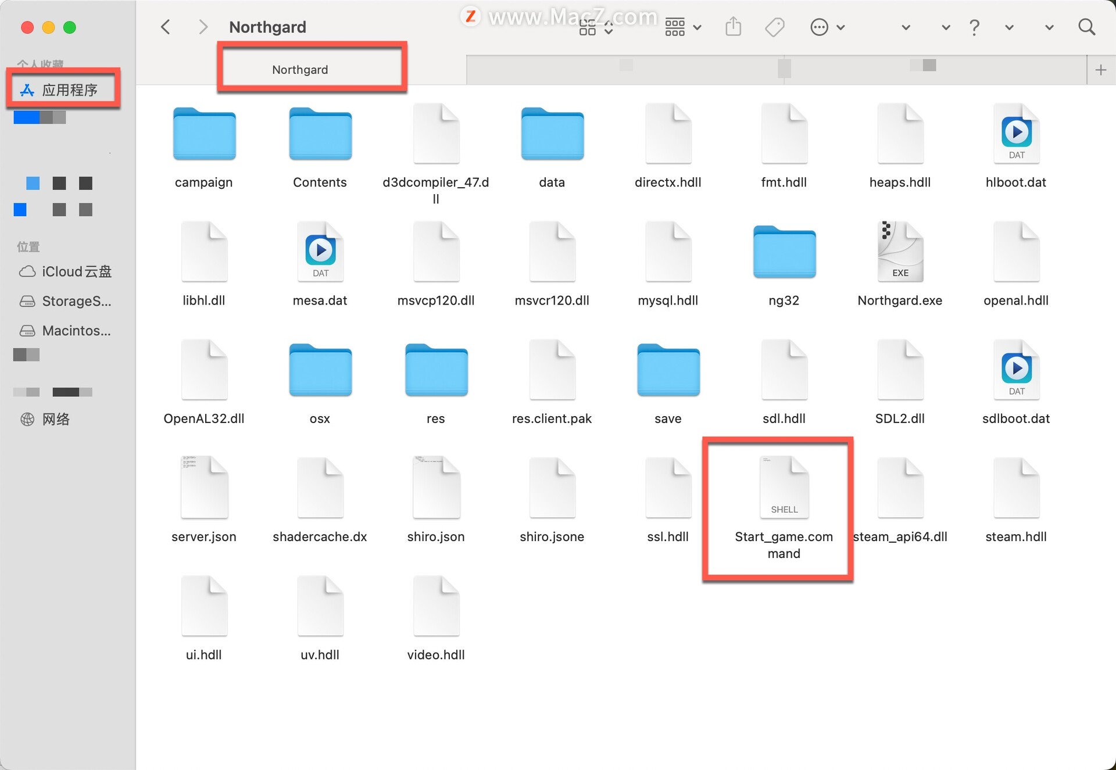Screen dimensions: 1116x770
Task: Select the hlboot.dat file icon
Action: pos(1017,134)
